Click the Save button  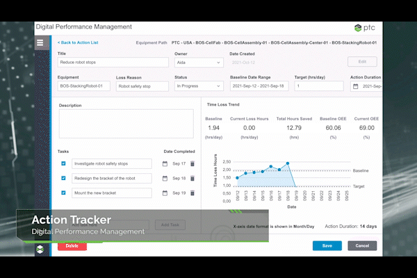tap(327, 245)
